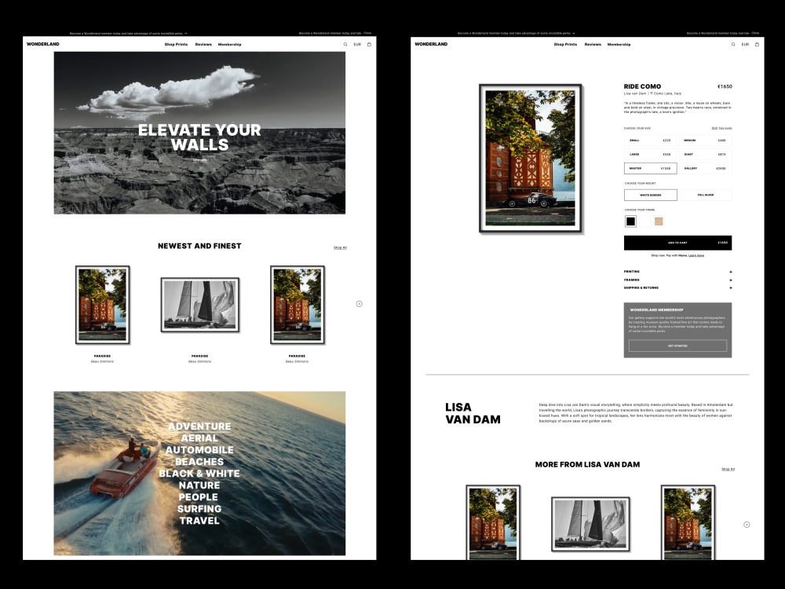Screen dimensions: 785x589
Task: Open the Black & White category
Action: coord(199,474)
